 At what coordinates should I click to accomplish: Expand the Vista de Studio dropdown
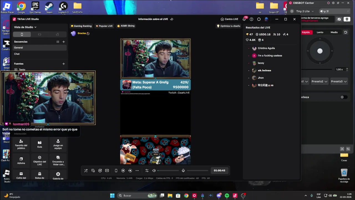(25, 27)
